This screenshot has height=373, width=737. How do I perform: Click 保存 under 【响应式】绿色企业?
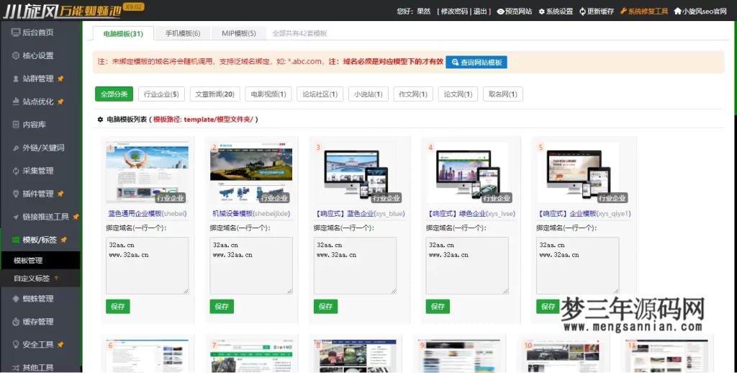click(x=438, y=307)
